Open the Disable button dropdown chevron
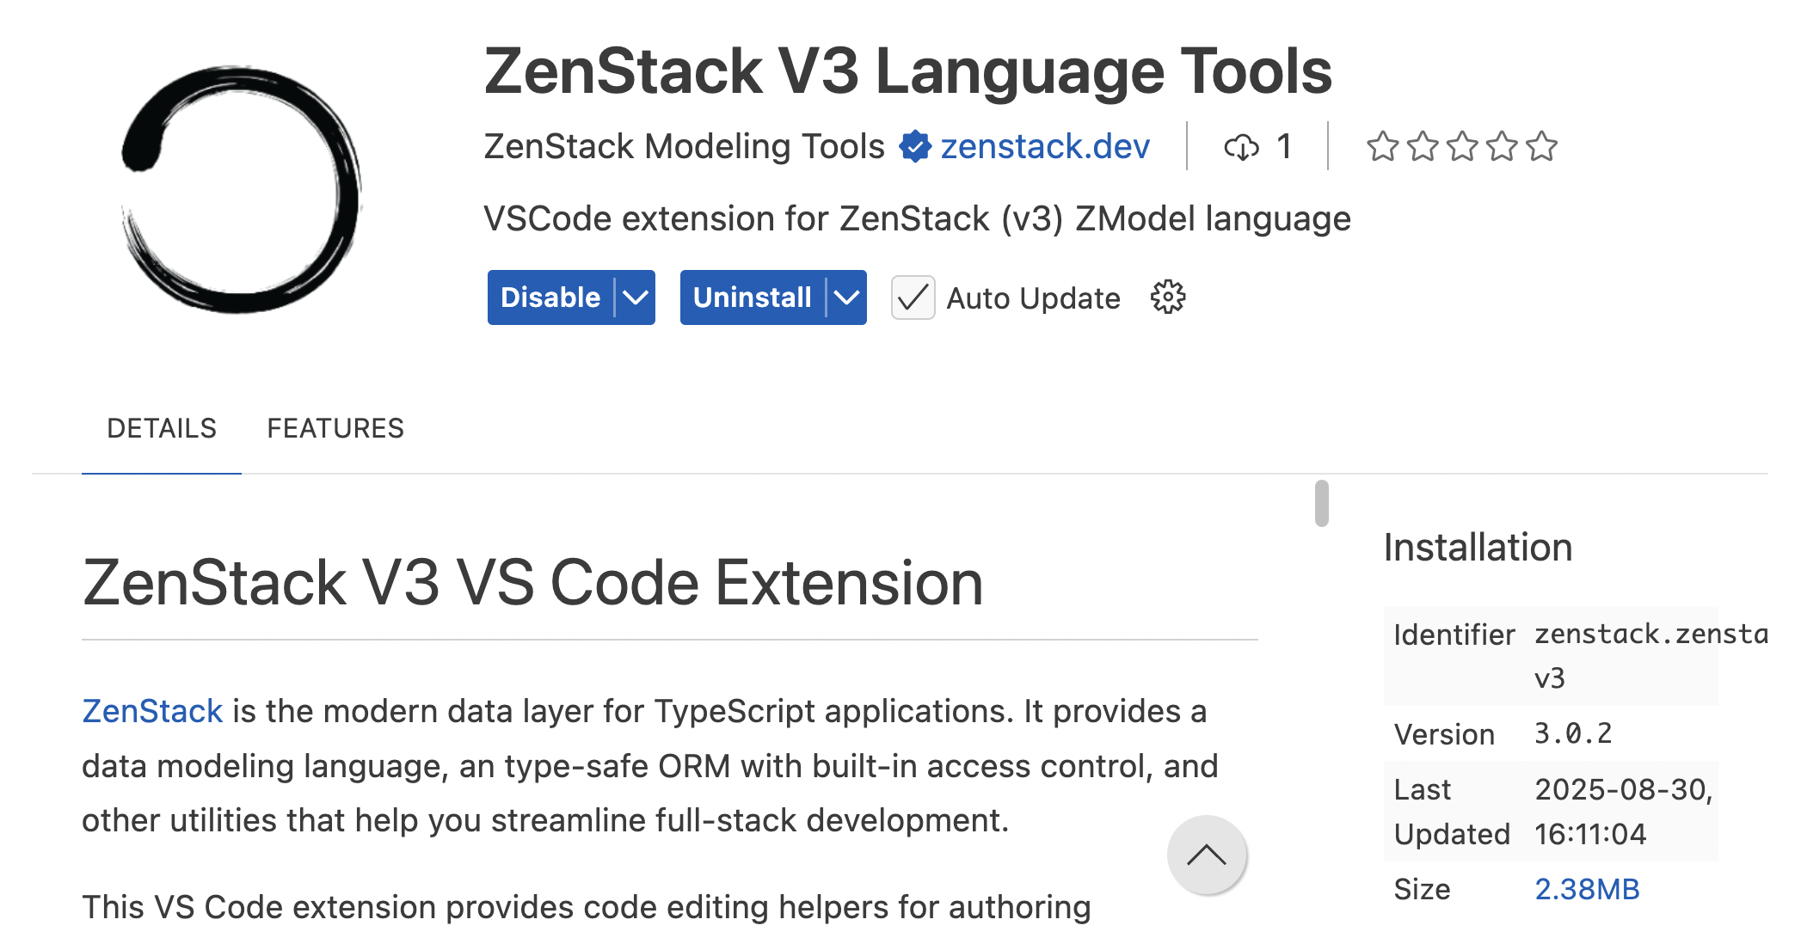Viewport: 1801px width, 944px height. tap(634, 297)
